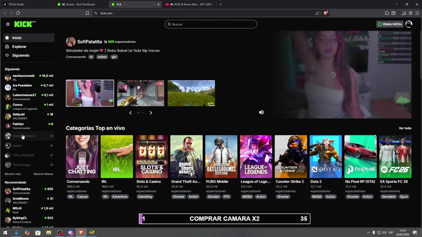Click SofiPatatita's round avatar
The width and height of the screenshot is (422, 237).
point(71,42)
